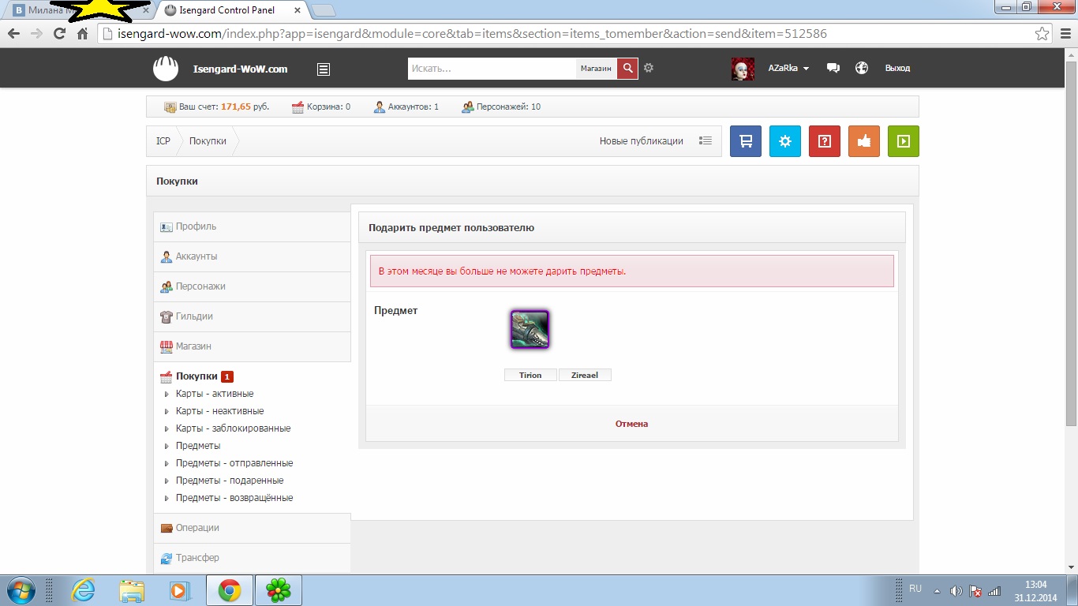The image size is (1078, 606).
Task: Open the Профиль sidebar section
Action: [x=196, y=226]
